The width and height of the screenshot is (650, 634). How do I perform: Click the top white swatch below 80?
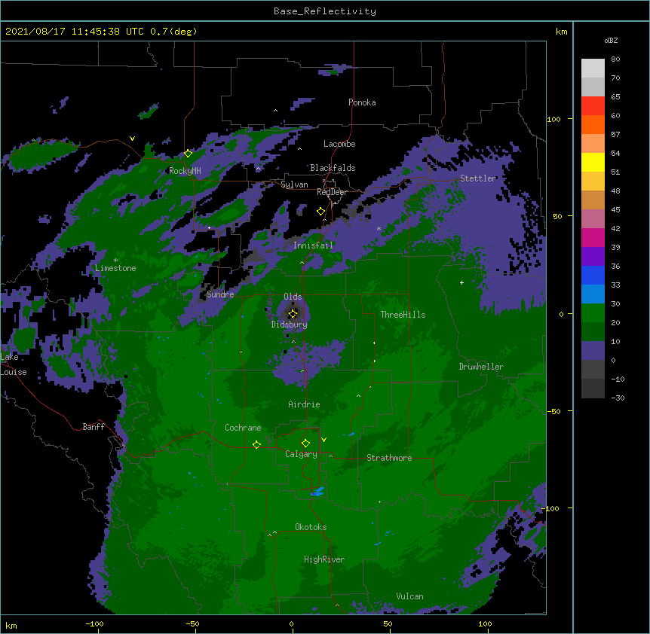click(x=593, y=68)
